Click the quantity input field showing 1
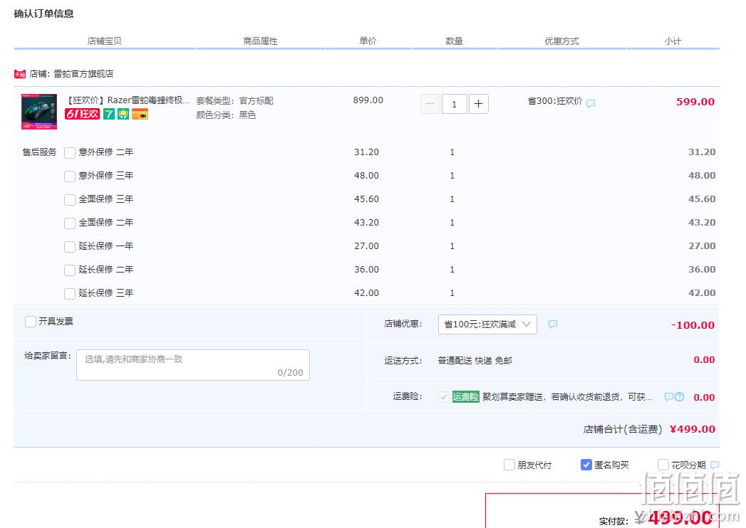Viewport: 746px width, 528px height. pos(455,104)
